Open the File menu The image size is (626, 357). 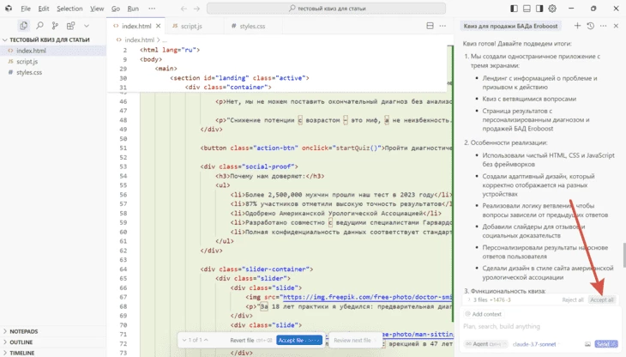click(x=26, y=9)
